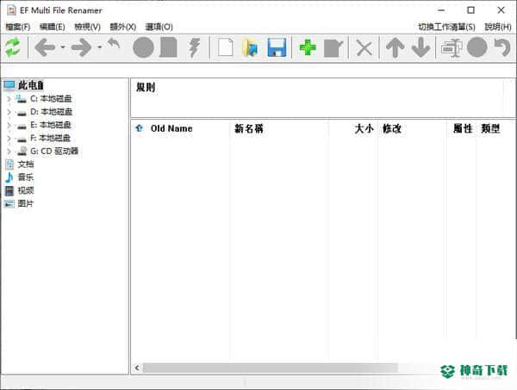Select the E: 本地磁盘 tree item
517x390 pixels.
tap(51, 125)
